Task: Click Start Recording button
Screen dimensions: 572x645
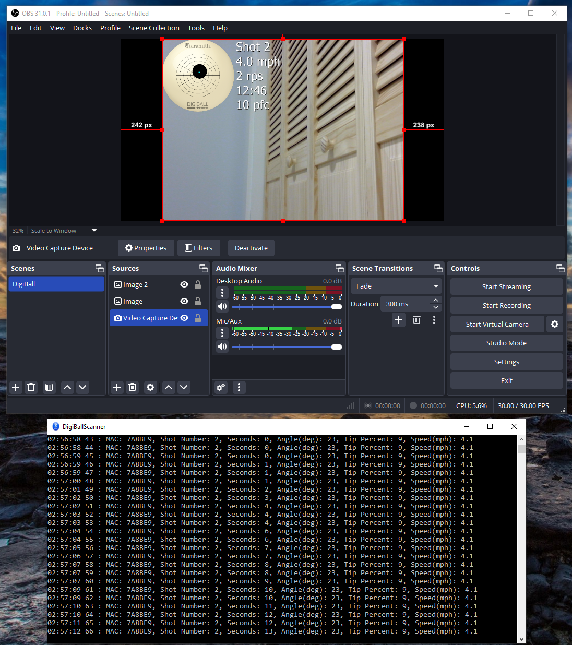Action: 506,305
